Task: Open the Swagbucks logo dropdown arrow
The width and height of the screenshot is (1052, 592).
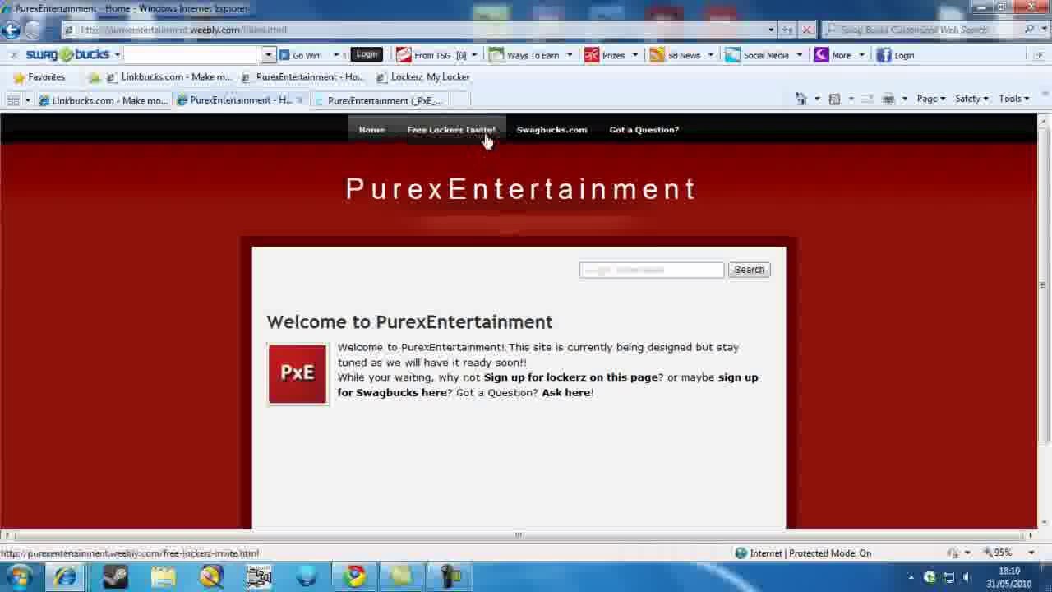Action: pyautogui.click(x=118, y=55)
